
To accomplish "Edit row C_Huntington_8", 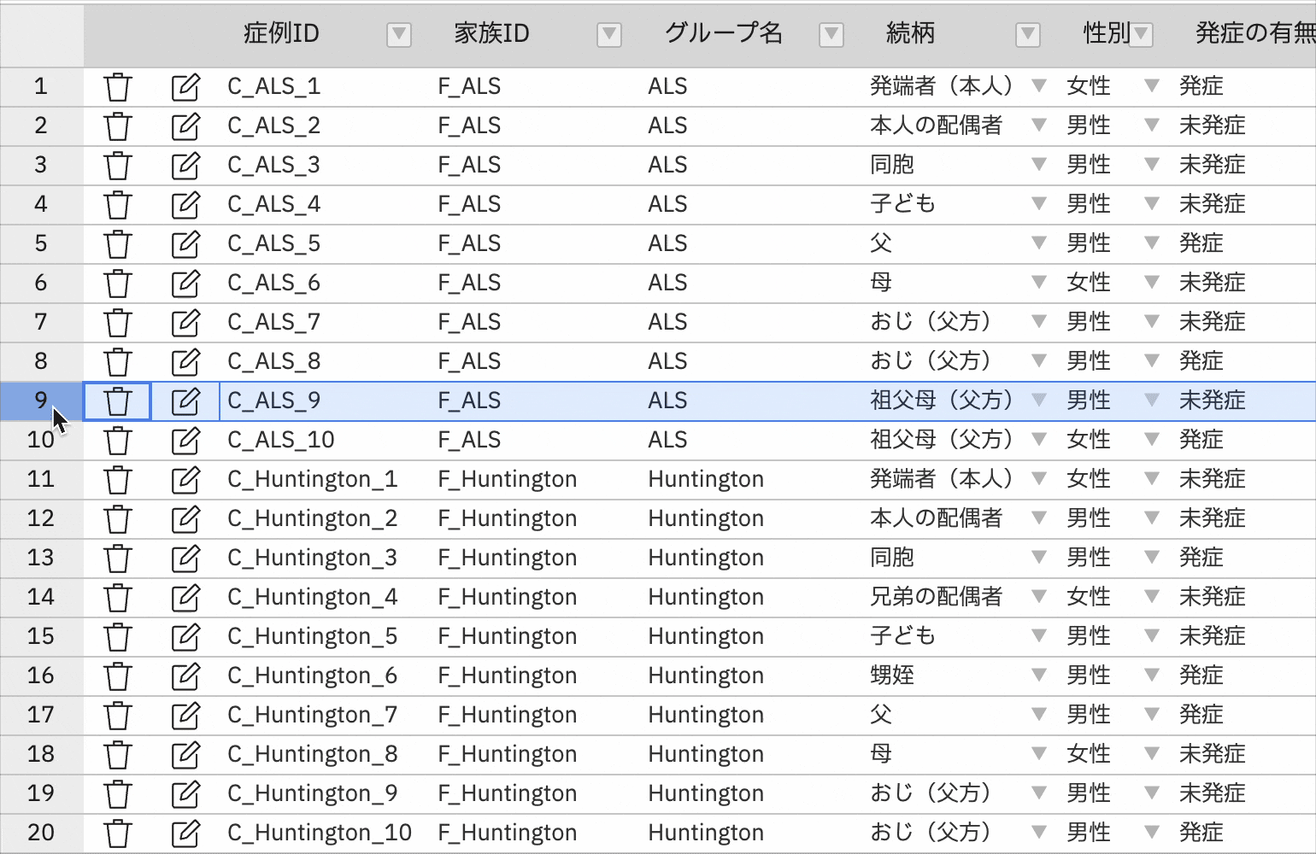I will click(185, 755).
